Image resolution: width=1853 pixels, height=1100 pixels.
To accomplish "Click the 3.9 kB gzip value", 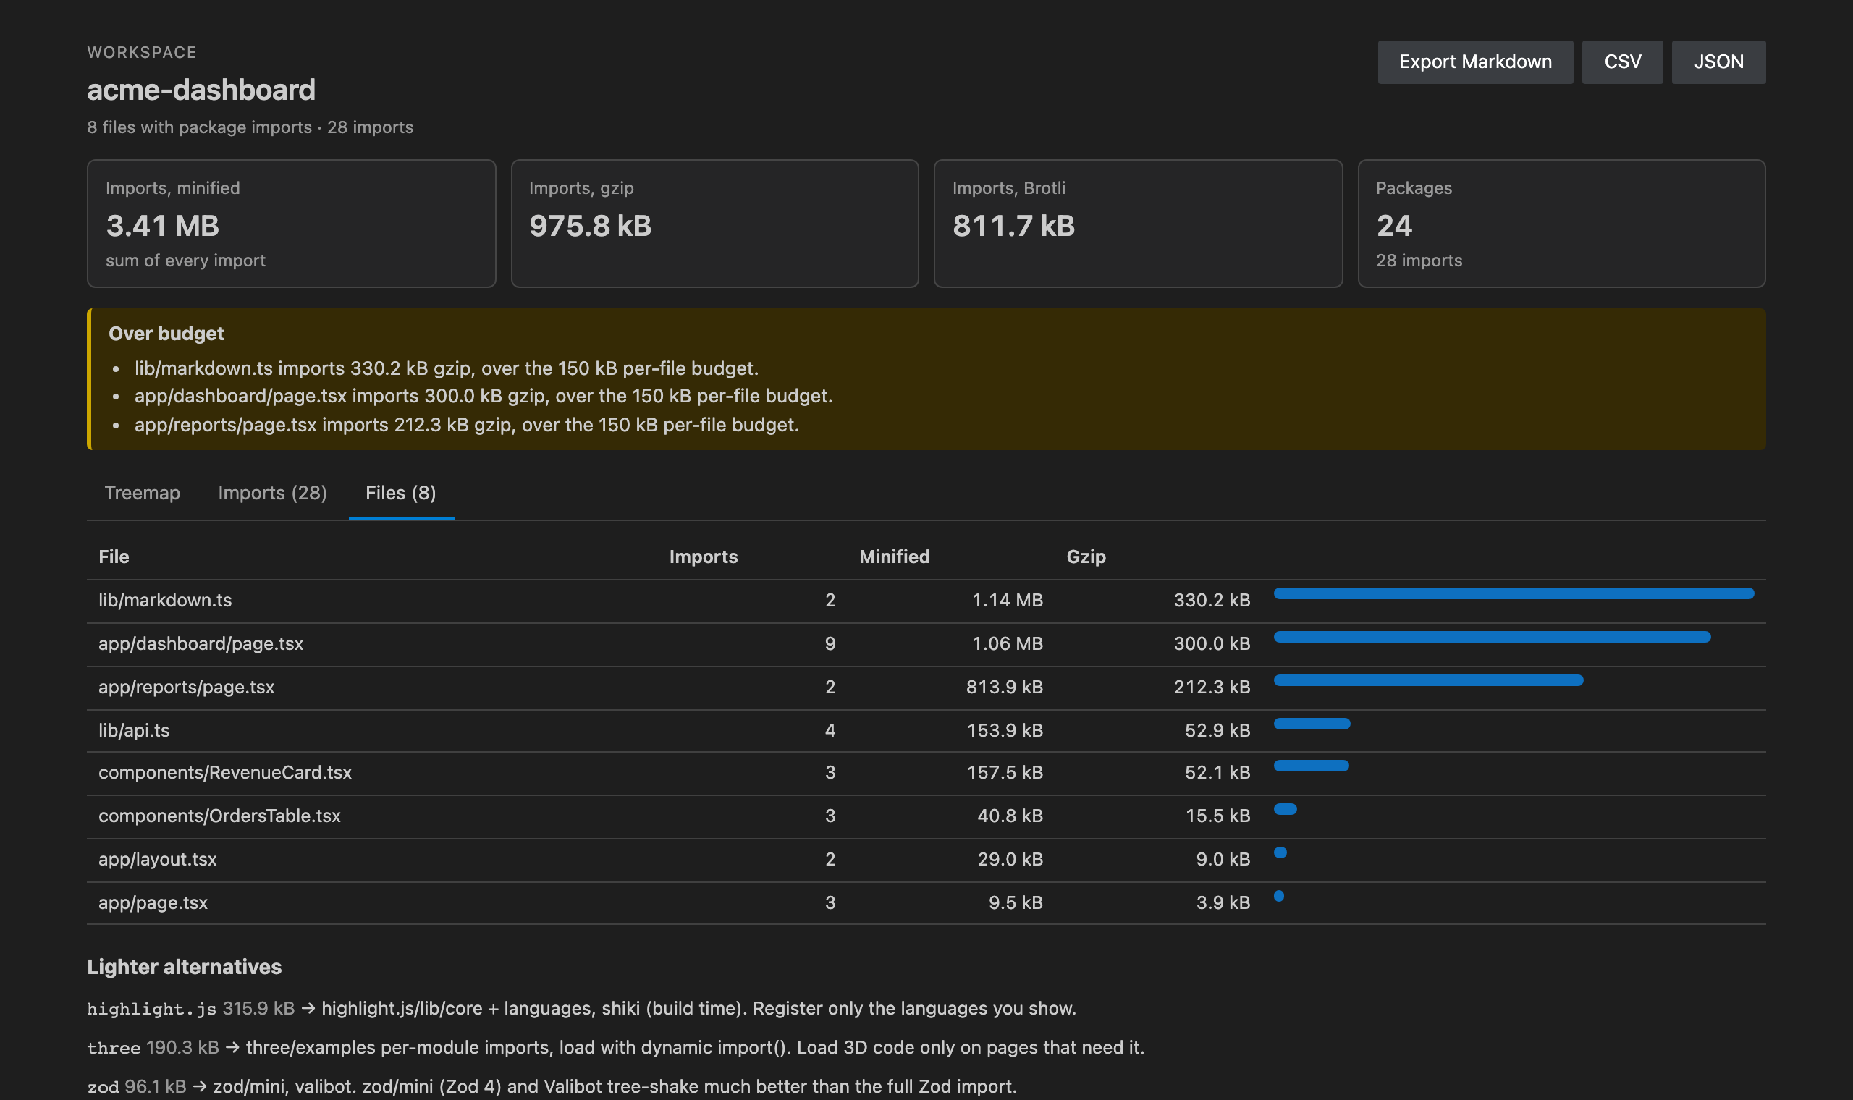I will (1223, 903).
